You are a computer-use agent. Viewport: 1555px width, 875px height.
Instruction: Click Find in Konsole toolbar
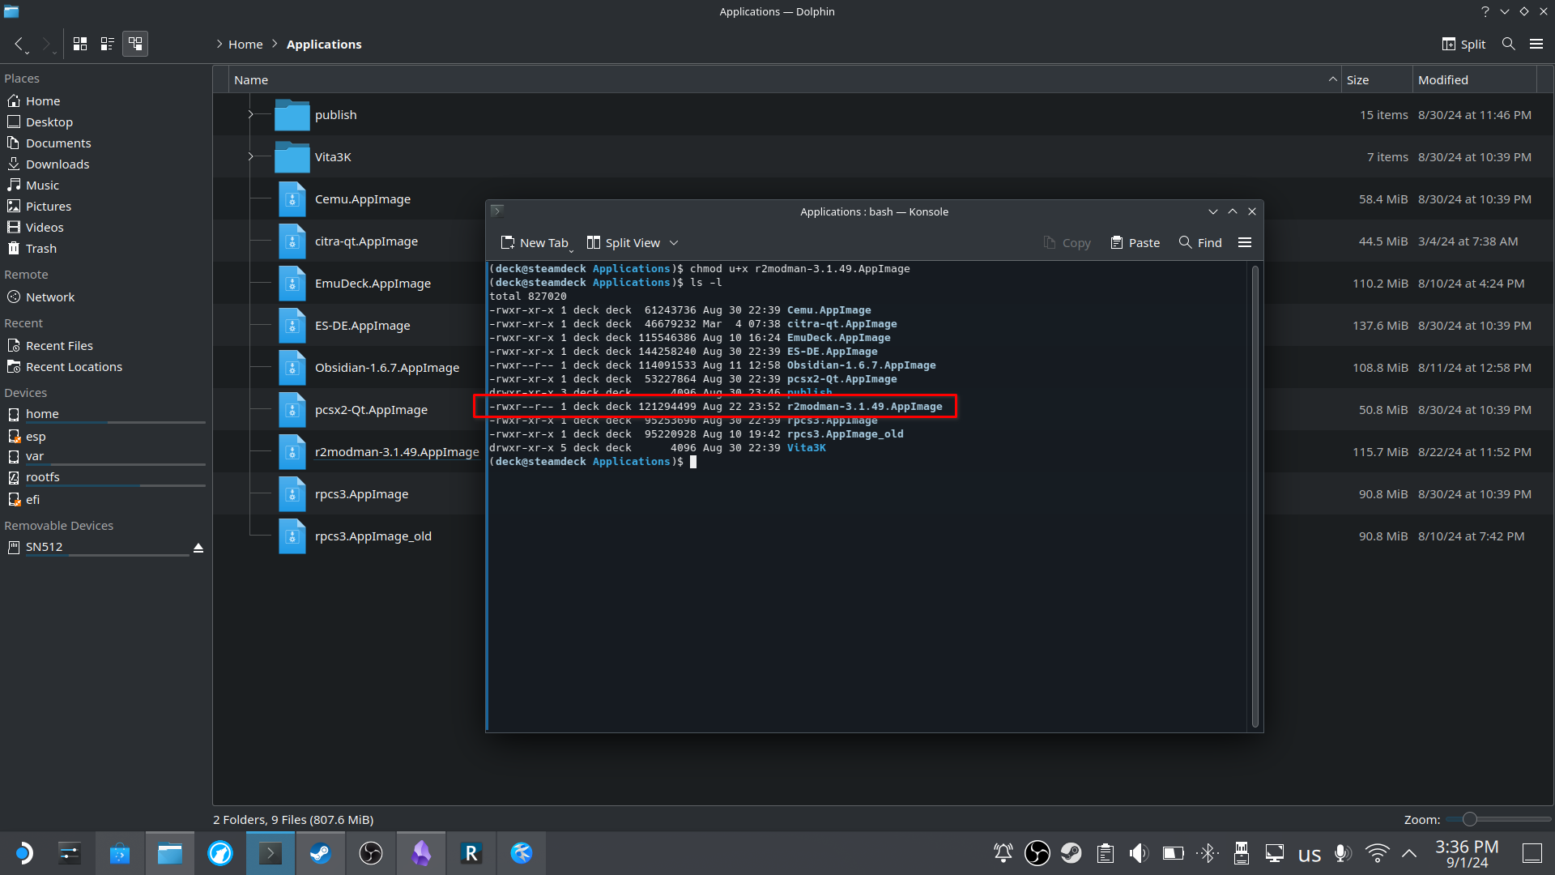[x=1200, y=242]
